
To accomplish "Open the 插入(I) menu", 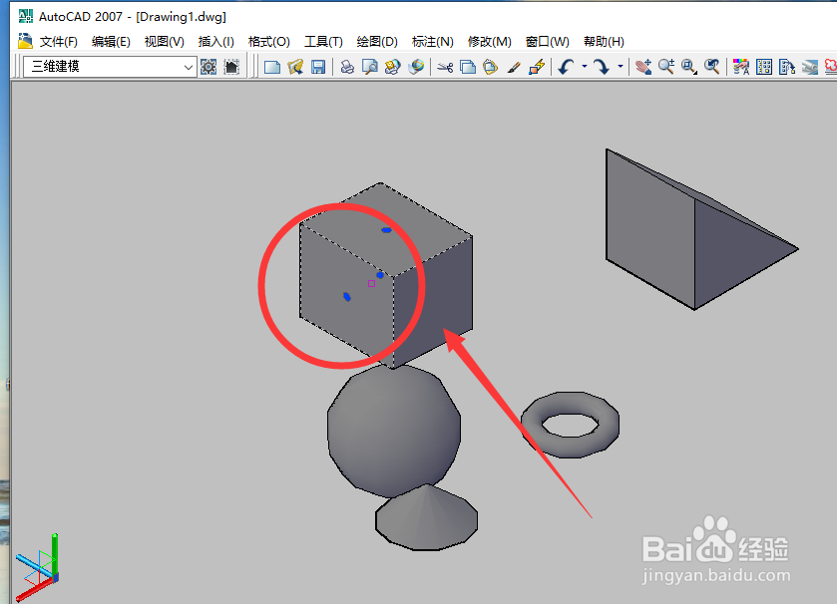I will (215, 42).
